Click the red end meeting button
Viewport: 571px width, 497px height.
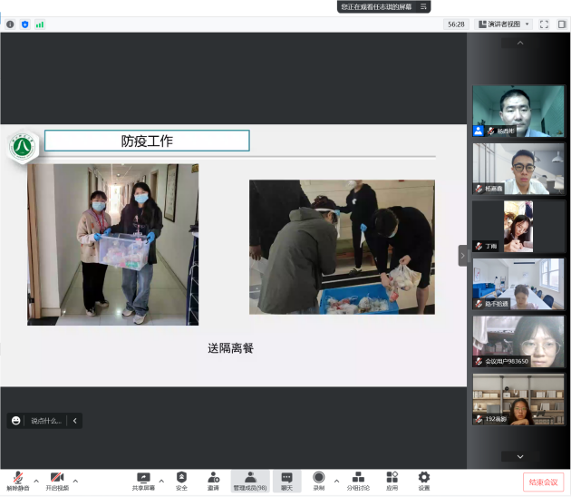coord(543,482)
